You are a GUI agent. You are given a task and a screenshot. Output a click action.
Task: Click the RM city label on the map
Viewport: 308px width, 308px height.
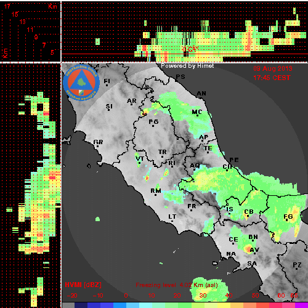(156, 191)
